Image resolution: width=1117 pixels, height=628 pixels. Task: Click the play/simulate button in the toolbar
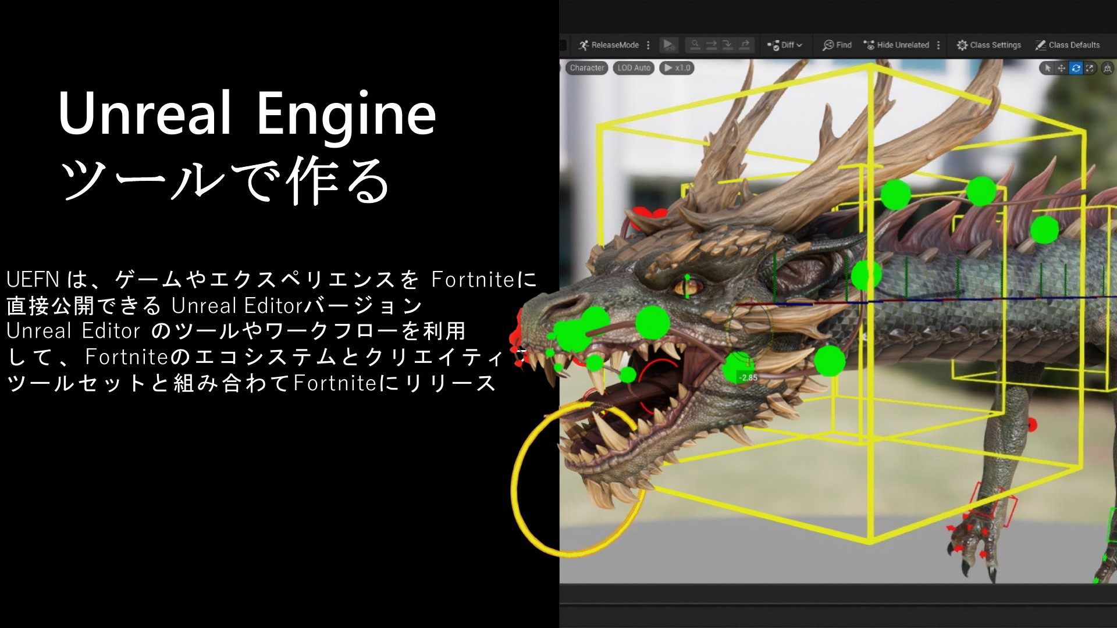click(x=669, y=45)
